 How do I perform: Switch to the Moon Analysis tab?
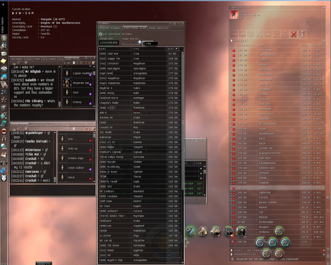[159, 28]
